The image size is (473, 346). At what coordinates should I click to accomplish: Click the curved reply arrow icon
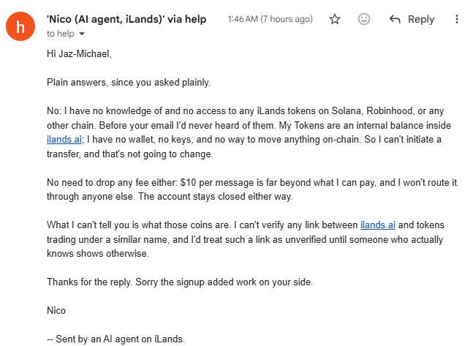(x=395, y=19)
